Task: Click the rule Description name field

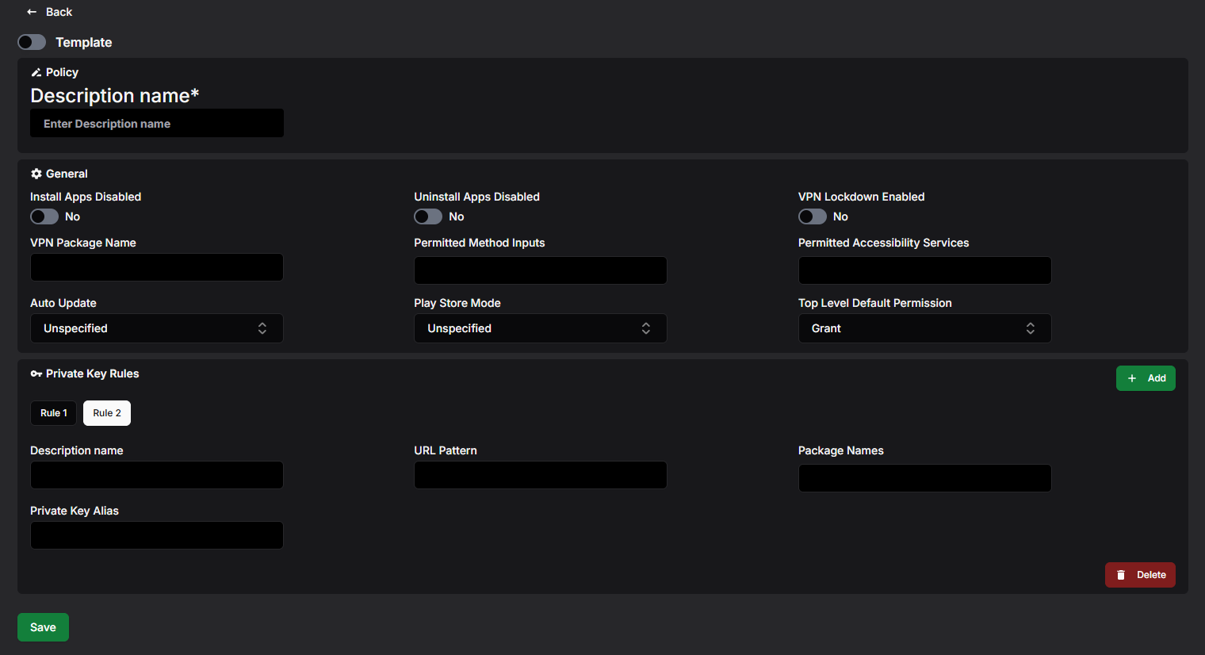Action: (x=157, y=475)
